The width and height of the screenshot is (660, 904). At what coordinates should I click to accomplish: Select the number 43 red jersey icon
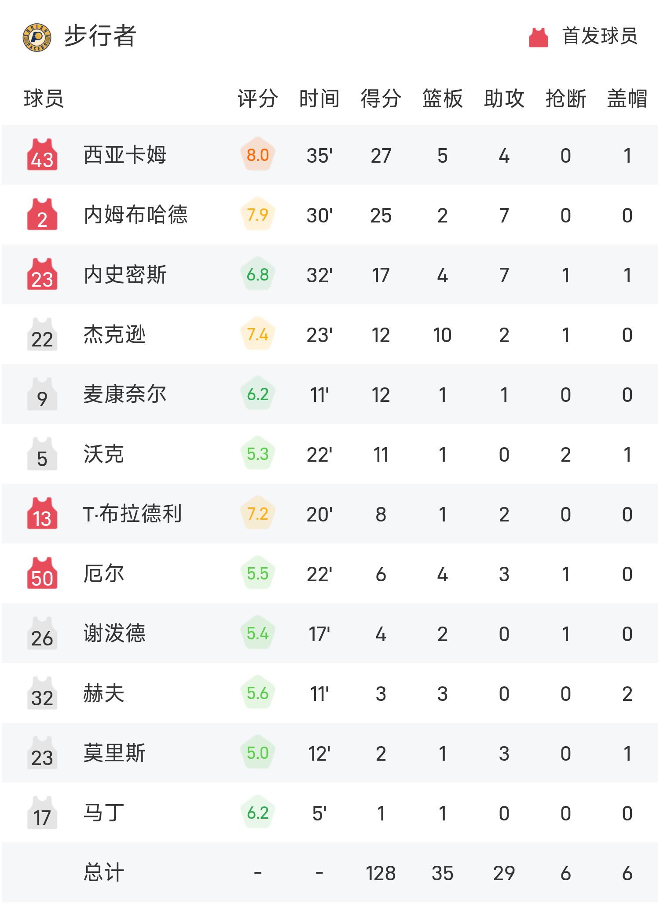pos(42,155)
